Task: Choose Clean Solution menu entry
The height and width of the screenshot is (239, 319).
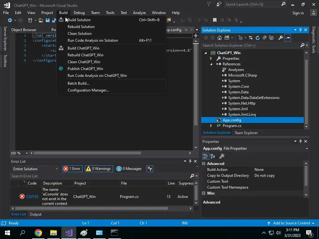Action: point(111,34)
